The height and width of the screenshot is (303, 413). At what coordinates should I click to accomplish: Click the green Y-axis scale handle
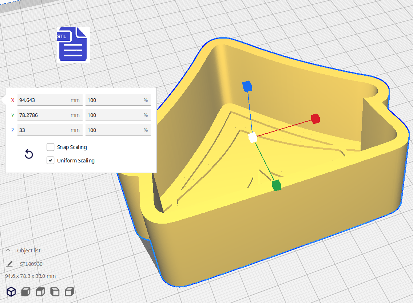277,185
